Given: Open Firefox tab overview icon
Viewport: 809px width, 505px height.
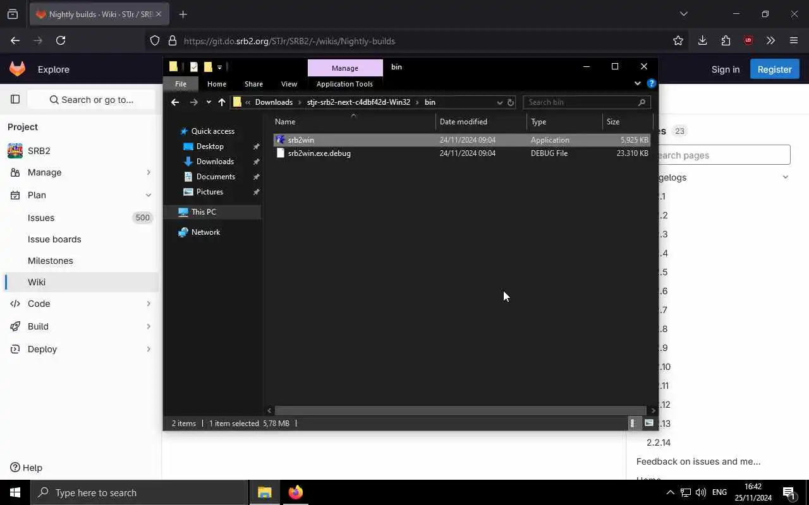Looking at the screenshot, I should tap(13, 14).
